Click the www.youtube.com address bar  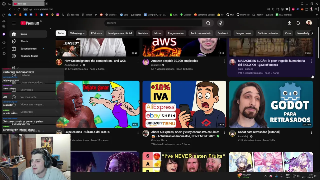coord(43,9)
